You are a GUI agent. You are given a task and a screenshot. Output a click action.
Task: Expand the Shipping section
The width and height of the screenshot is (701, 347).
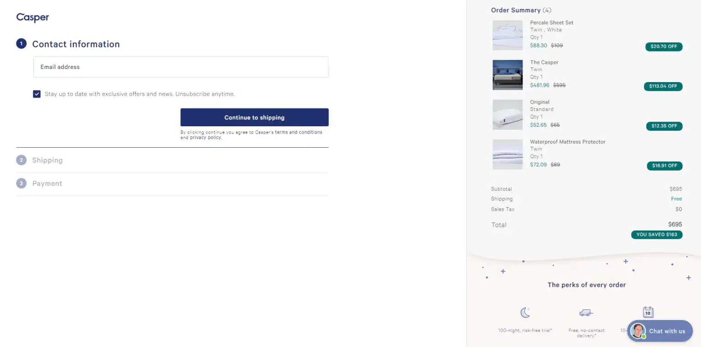tap(47, 161)
